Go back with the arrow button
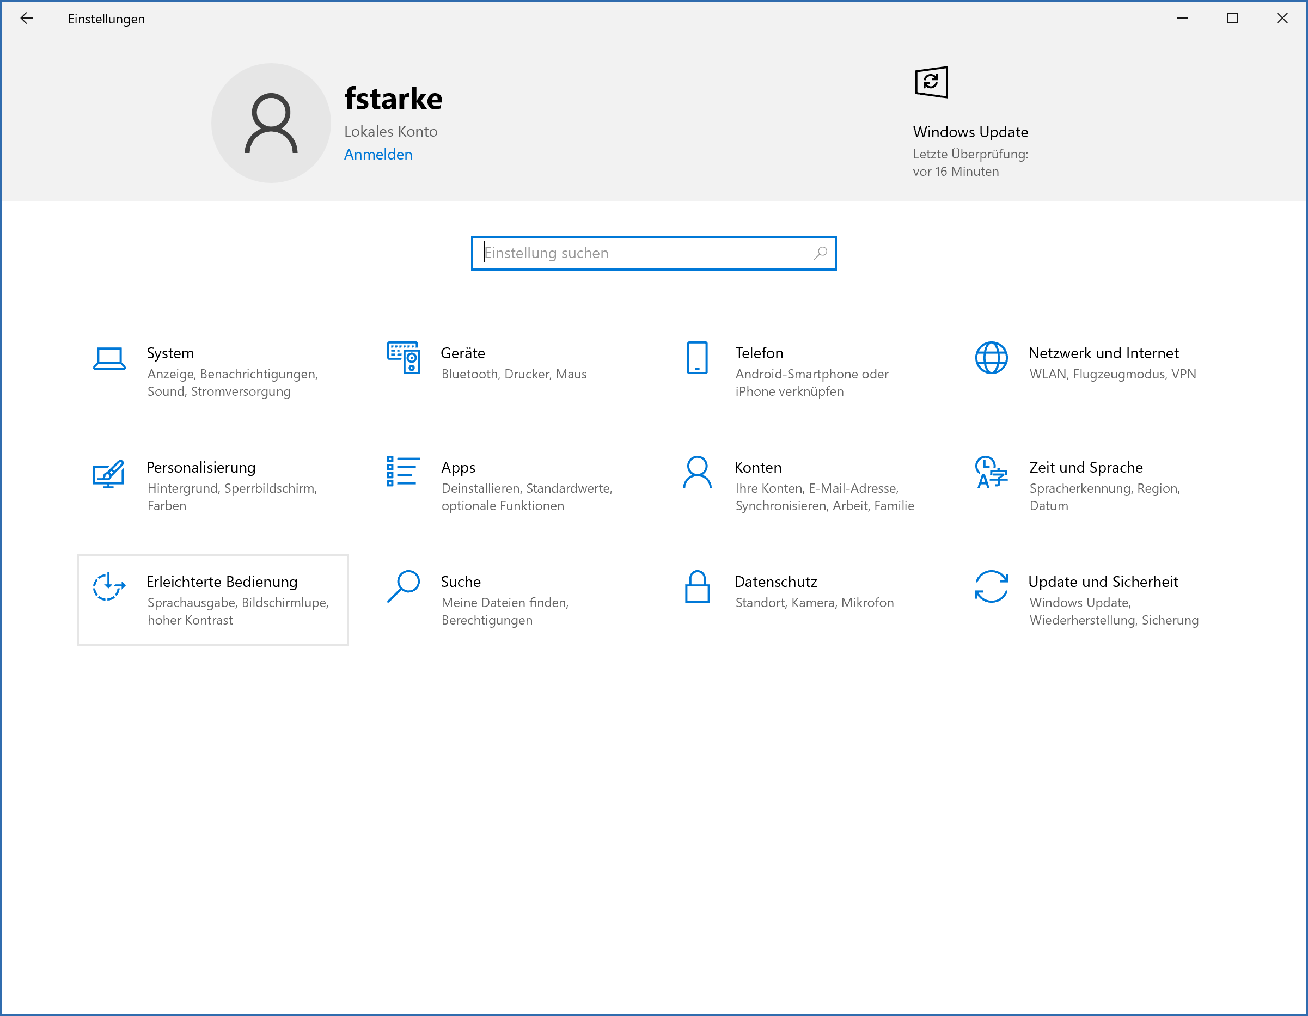The width and height of the screenshot is (1308, 1016). [x=27, y=19]
